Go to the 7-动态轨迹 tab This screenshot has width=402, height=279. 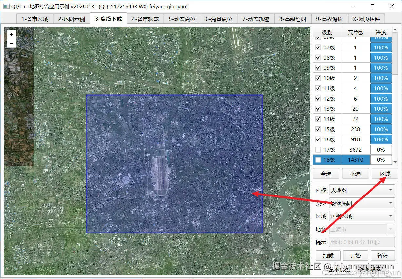click(256, 19)
